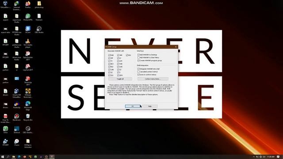Toggle the TAR file association checkbox
This screenshot has height=159, width=283.
118,64
